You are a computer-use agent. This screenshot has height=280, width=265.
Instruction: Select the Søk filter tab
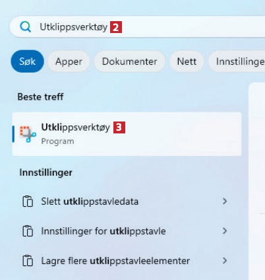click(28, 61)
